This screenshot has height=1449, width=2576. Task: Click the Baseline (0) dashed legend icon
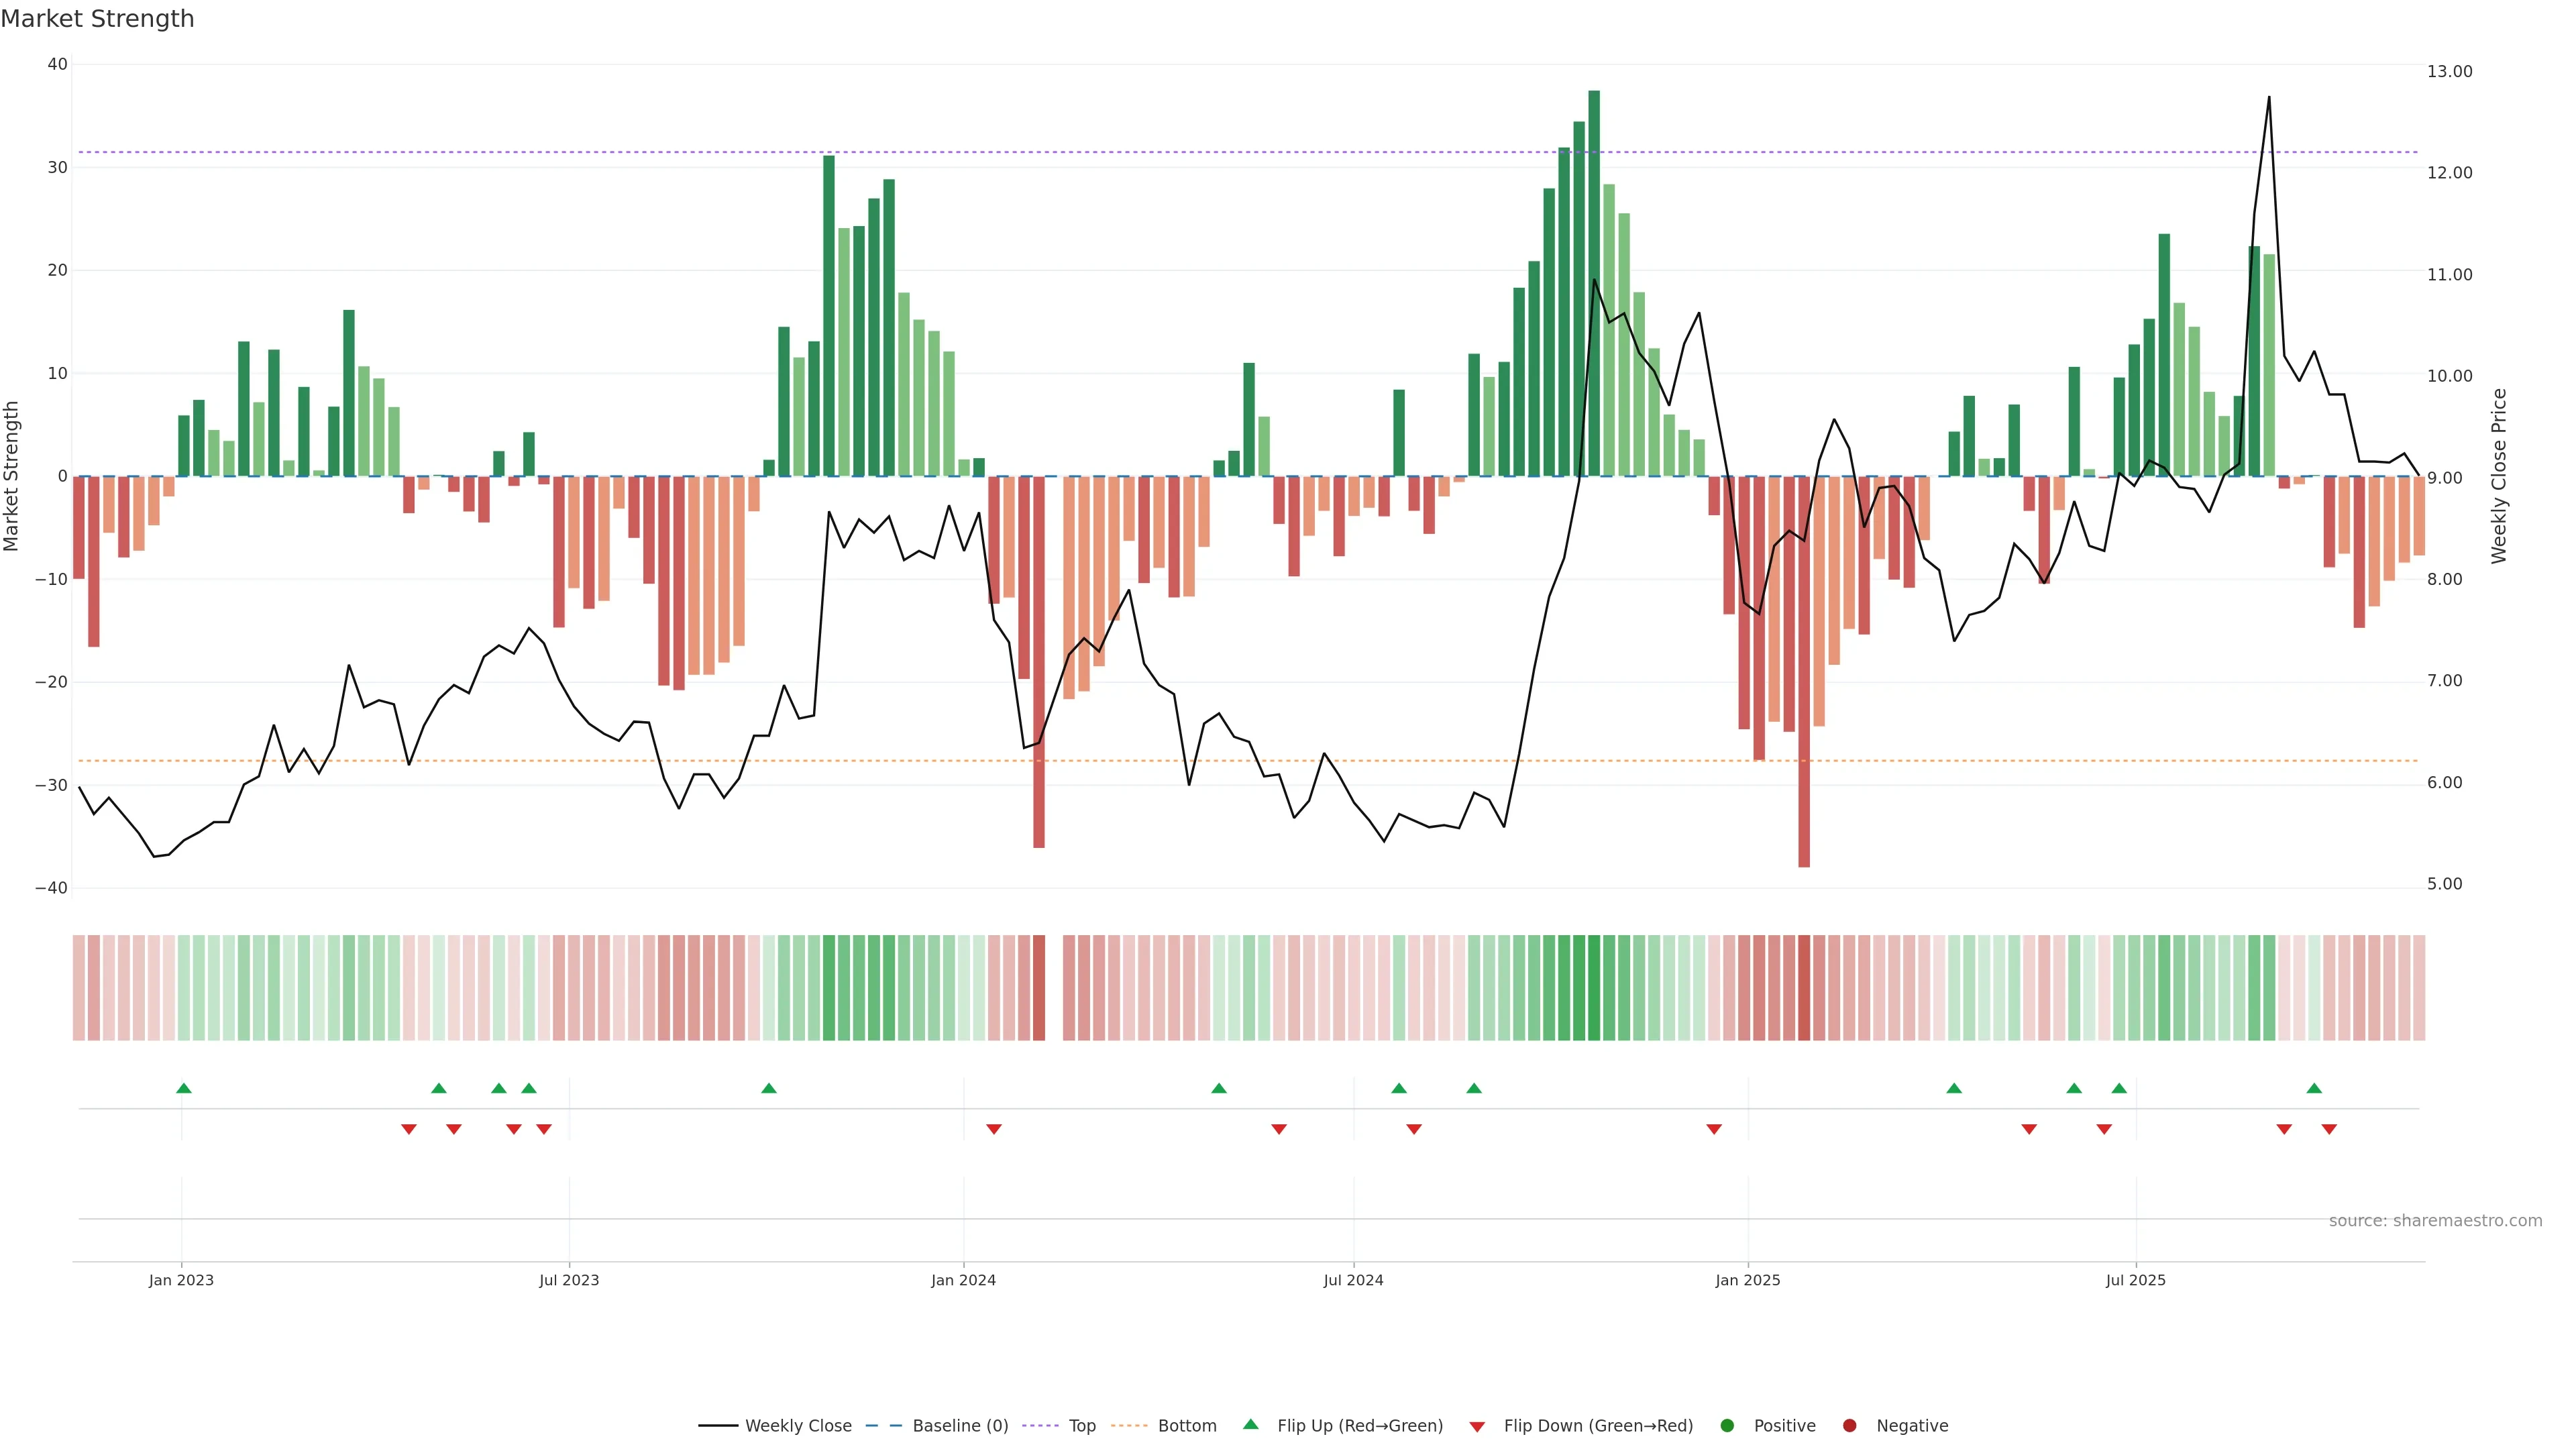[x=883, y=1426]
